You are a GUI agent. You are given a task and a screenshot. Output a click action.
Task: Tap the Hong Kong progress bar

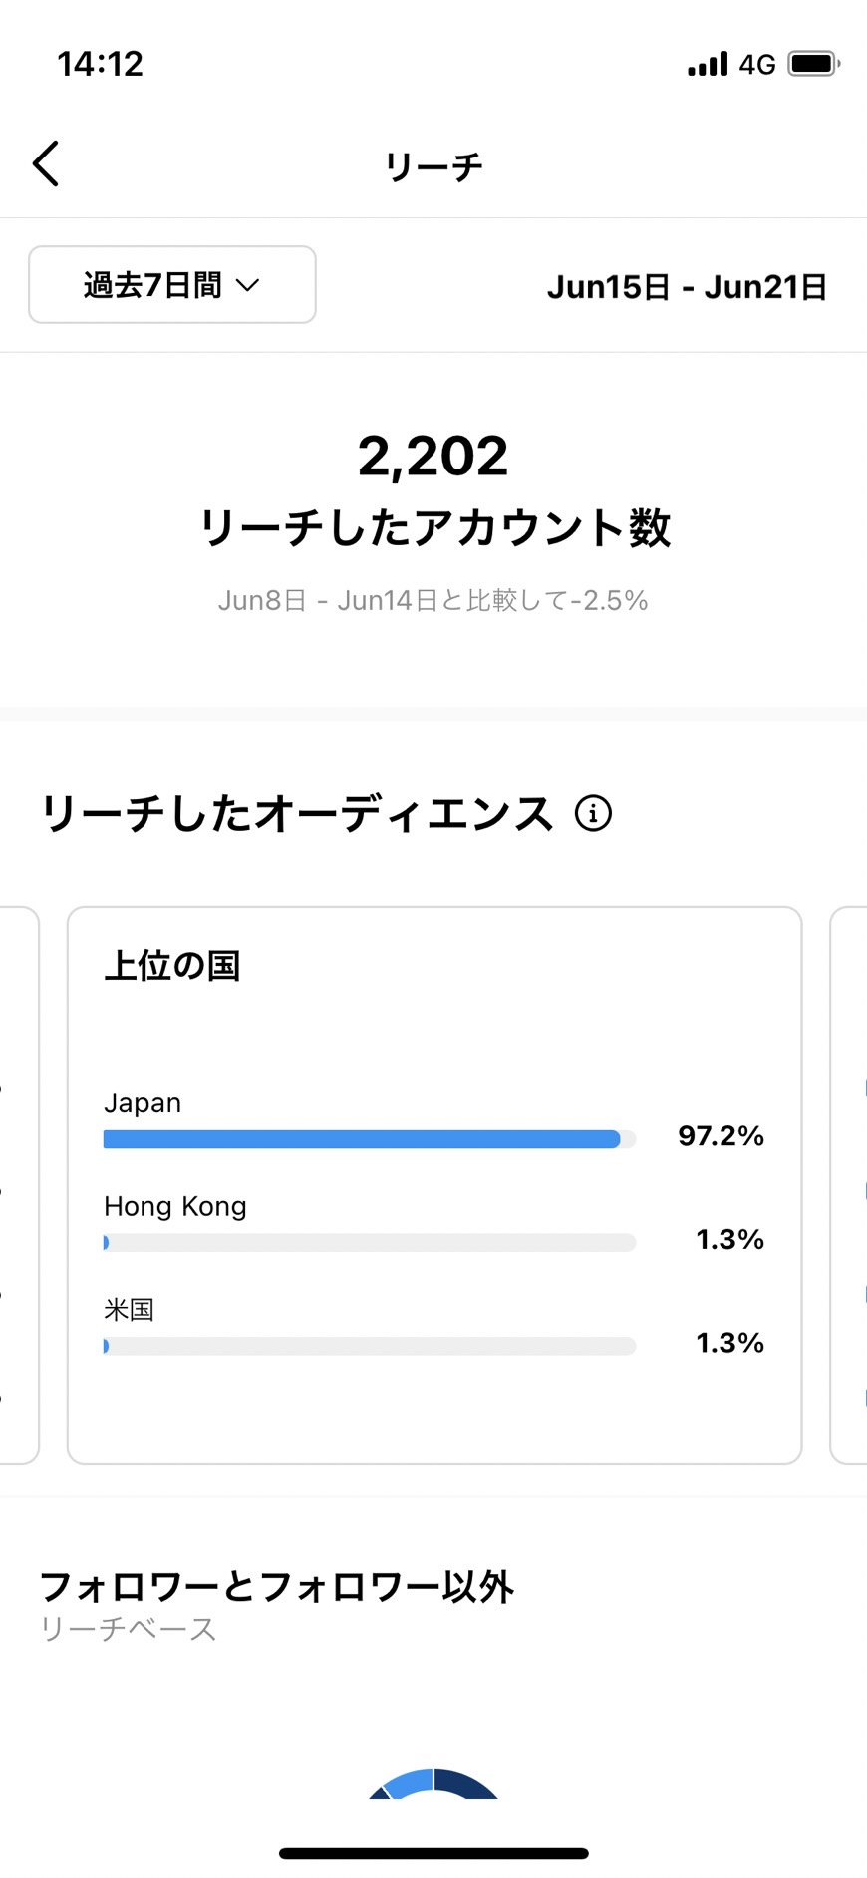370,1243
